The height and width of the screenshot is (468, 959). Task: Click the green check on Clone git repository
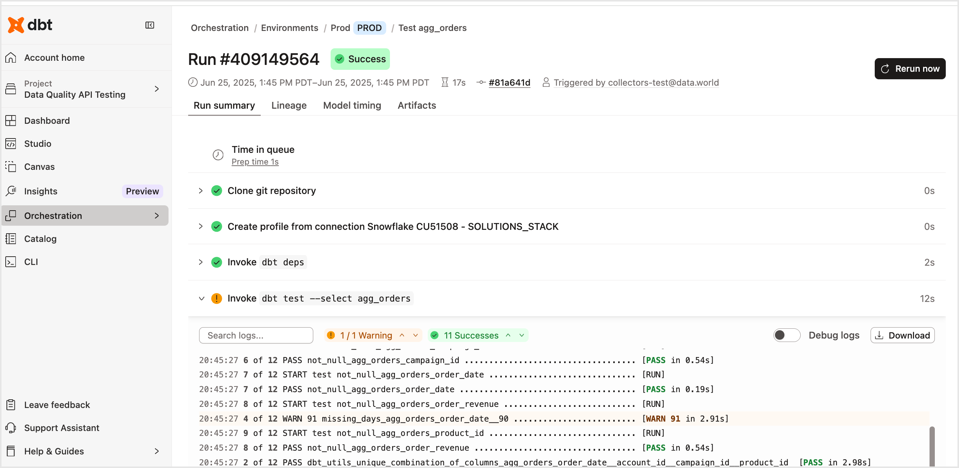point(217,191)
